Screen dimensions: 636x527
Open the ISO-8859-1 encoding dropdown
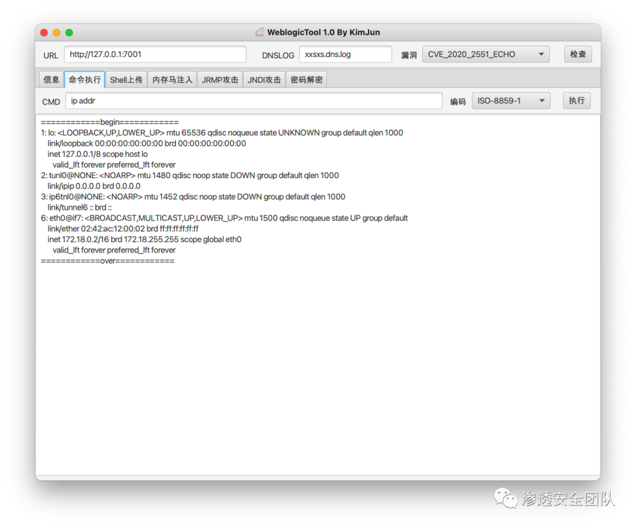pyautogui.click(x=511, y=101)
